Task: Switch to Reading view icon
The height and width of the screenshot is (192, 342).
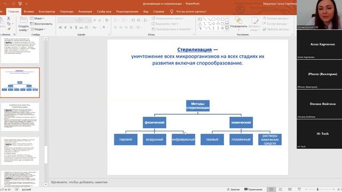Action: point(290,189)
